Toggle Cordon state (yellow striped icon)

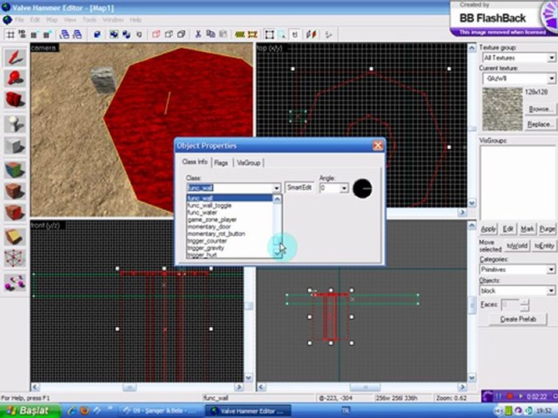240,34
